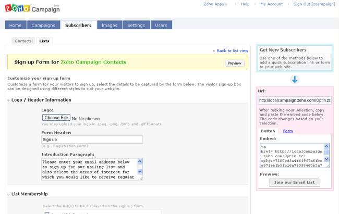Click the Zoho Campaign logo
This screenshot has height=214, width=339.
coord(32,8)
